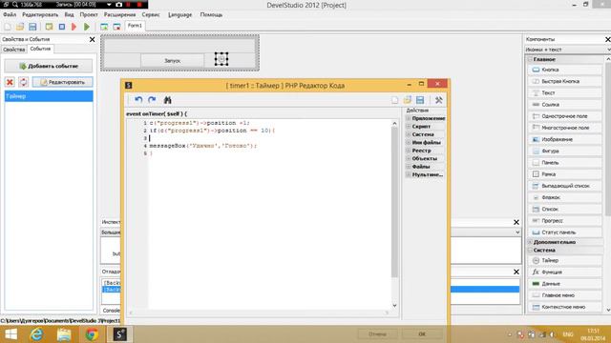Open the Сервис menu

coord(151,15)
